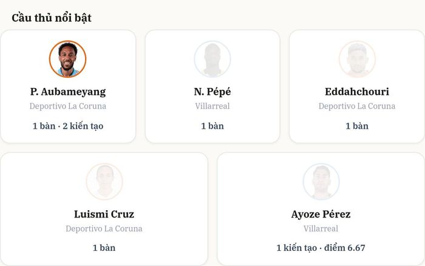Open the Ayoze Pérez player name
425x266 pixels.
[321, 214]
